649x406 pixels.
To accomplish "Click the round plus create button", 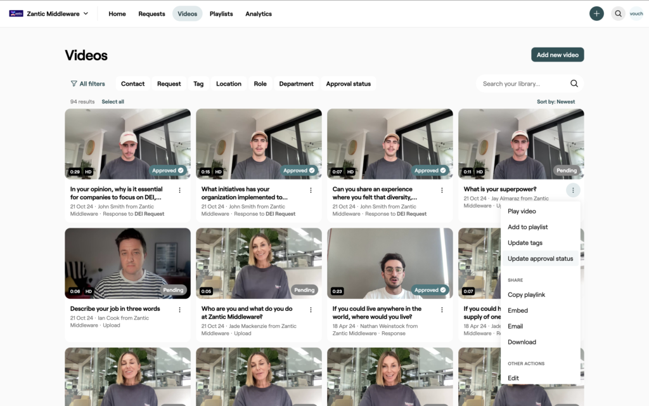I will click(596, 14).
